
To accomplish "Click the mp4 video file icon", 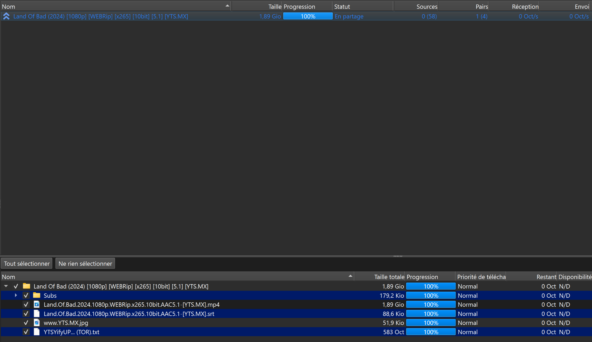I will pos(37,304).
